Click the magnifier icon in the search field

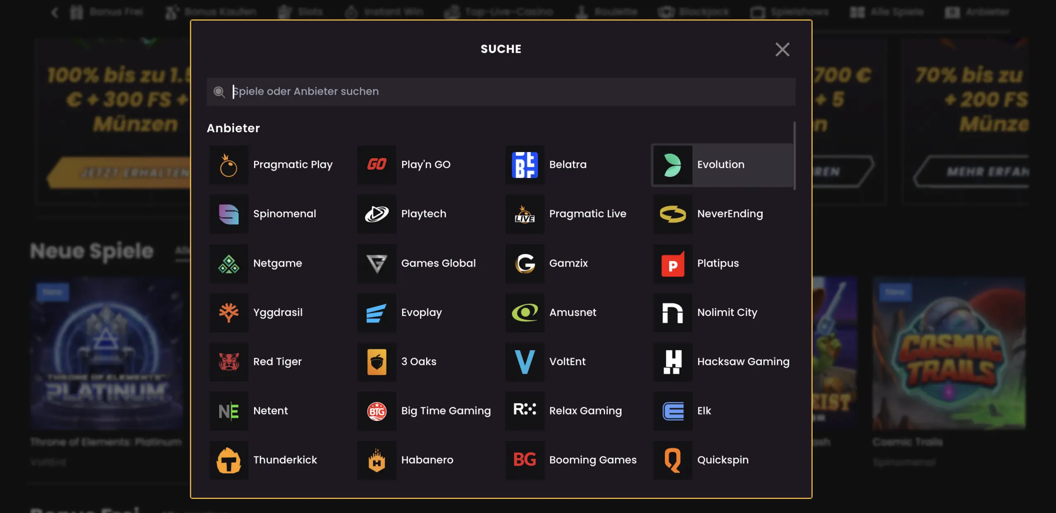coord(219,92)
